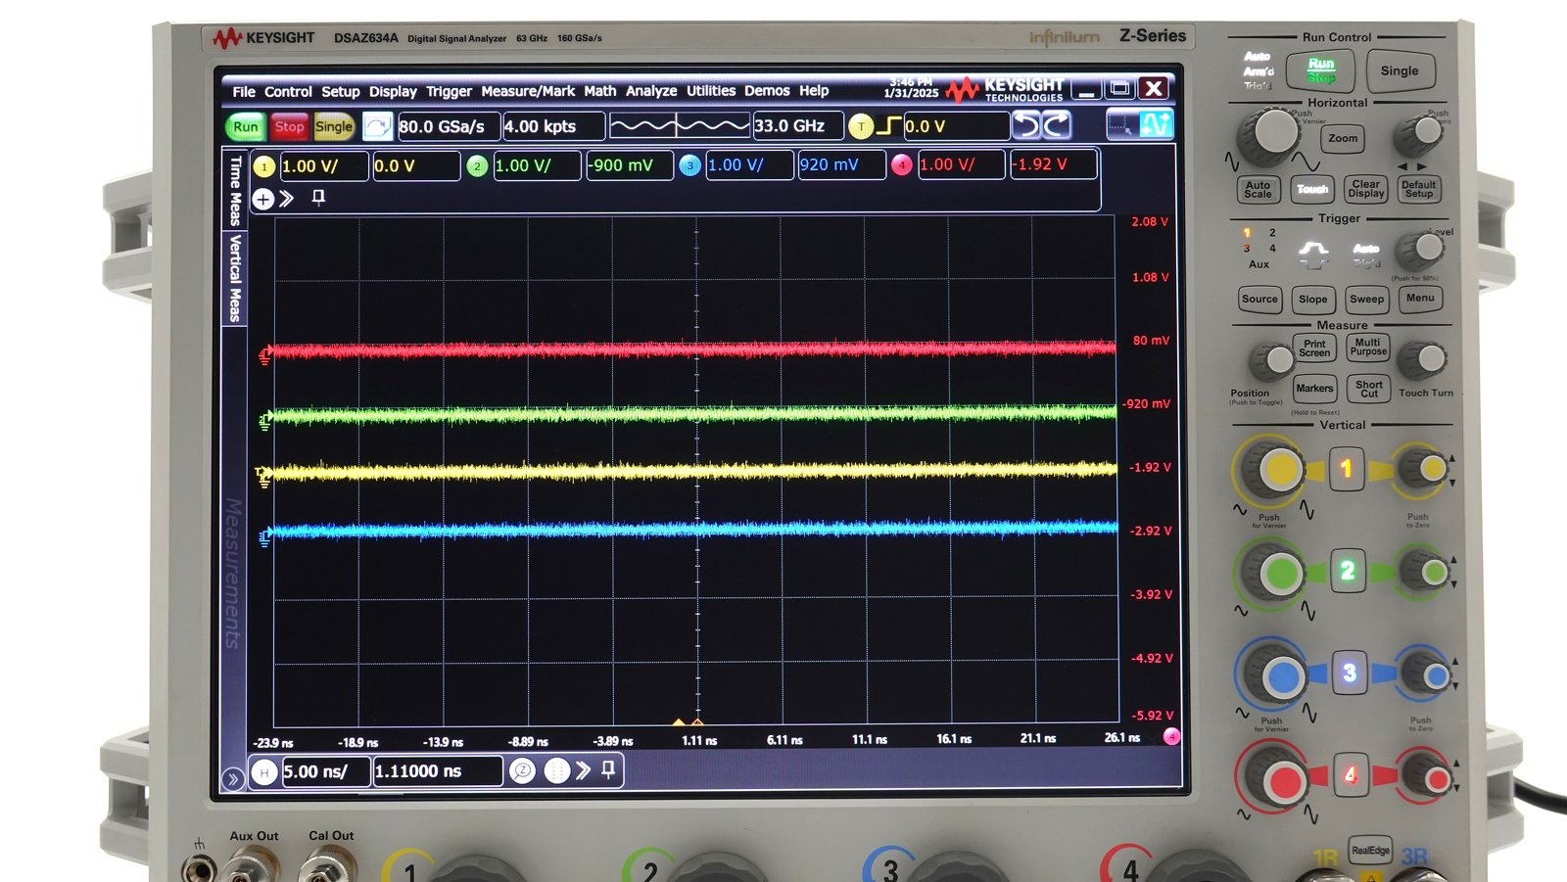Expand the channel bar double chevron
Viewport: 1567px width, 882px height.
click(x=286, y=199)
